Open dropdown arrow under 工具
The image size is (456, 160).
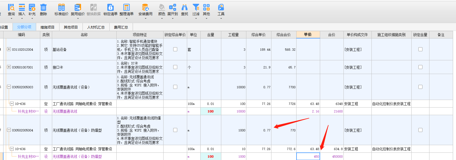tap(221, 18)
